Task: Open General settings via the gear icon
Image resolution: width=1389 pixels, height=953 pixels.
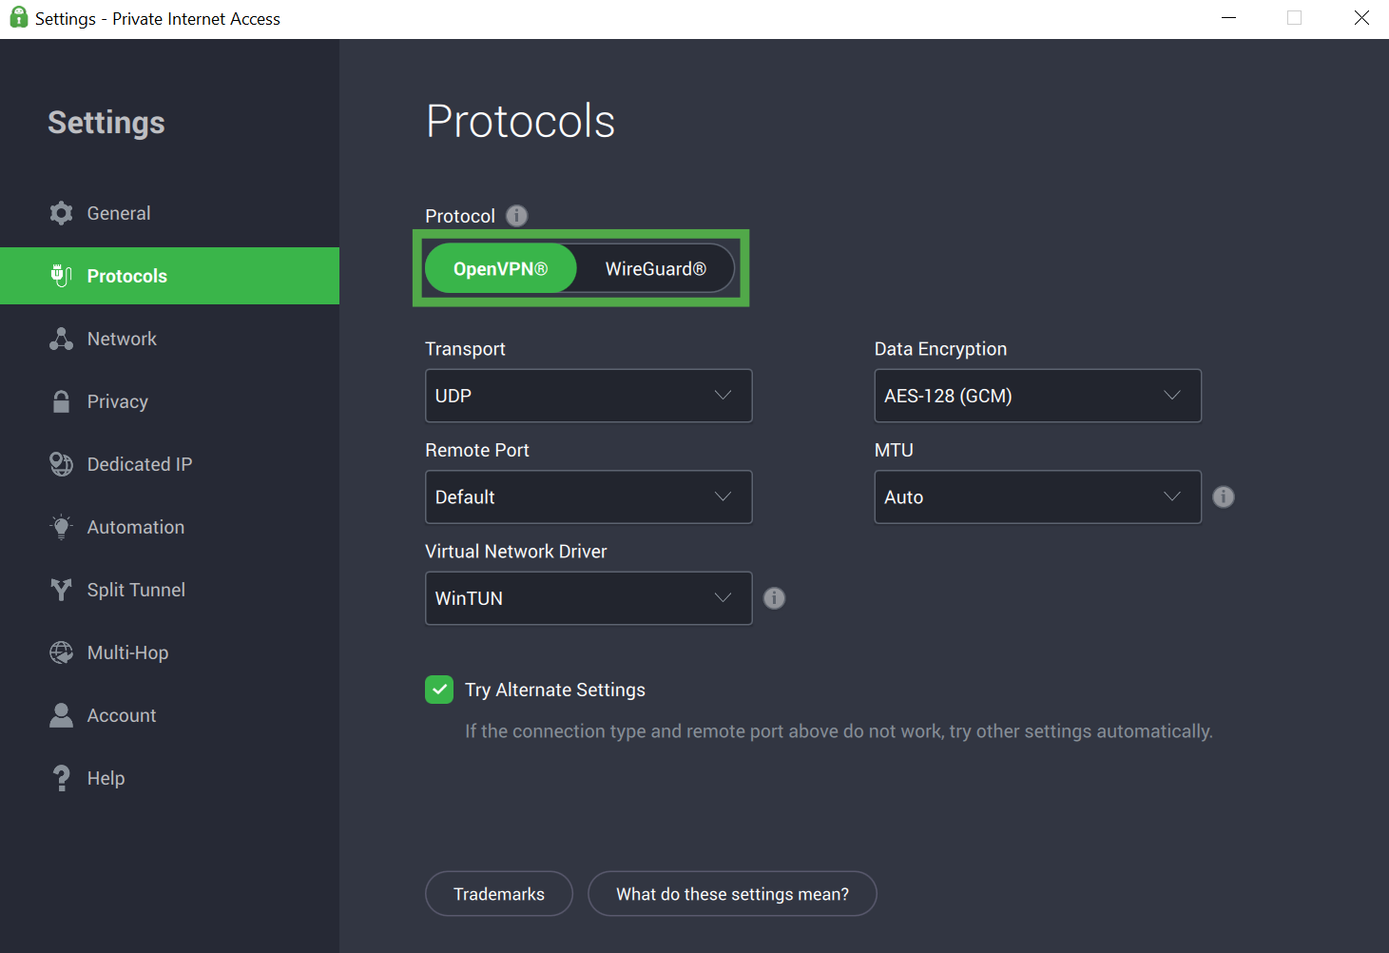Action: click(x=62, y=213)
